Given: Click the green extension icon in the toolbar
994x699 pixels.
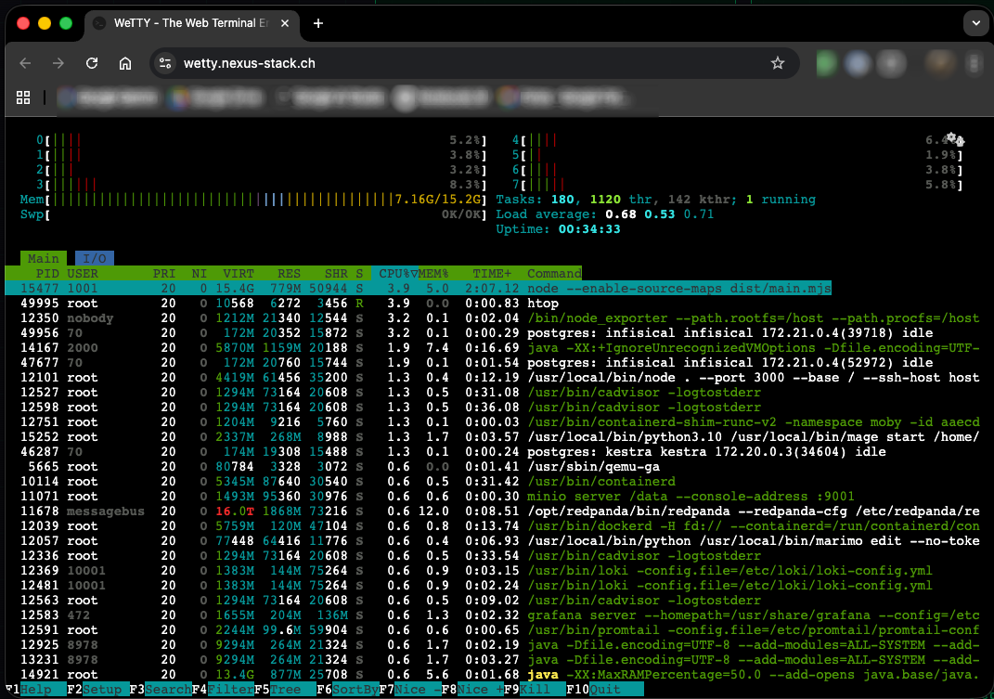Looking at the screenshot, I should [x=829, y=63].
